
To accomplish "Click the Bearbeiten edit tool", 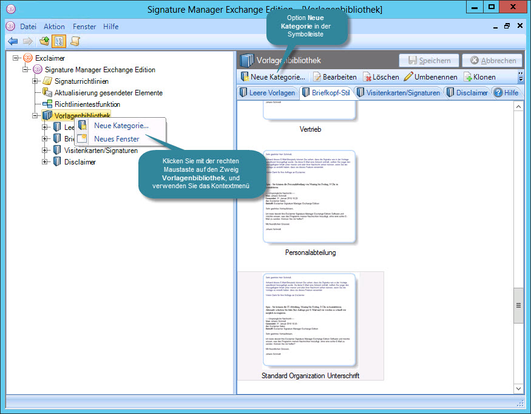I will pos(335,77).
